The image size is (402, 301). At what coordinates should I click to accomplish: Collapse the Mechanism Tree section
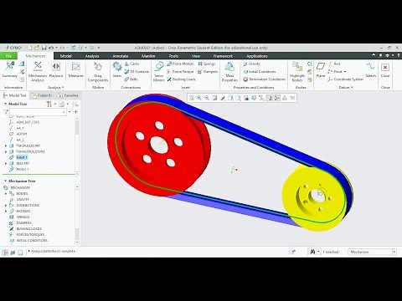(x=5, y=181)
